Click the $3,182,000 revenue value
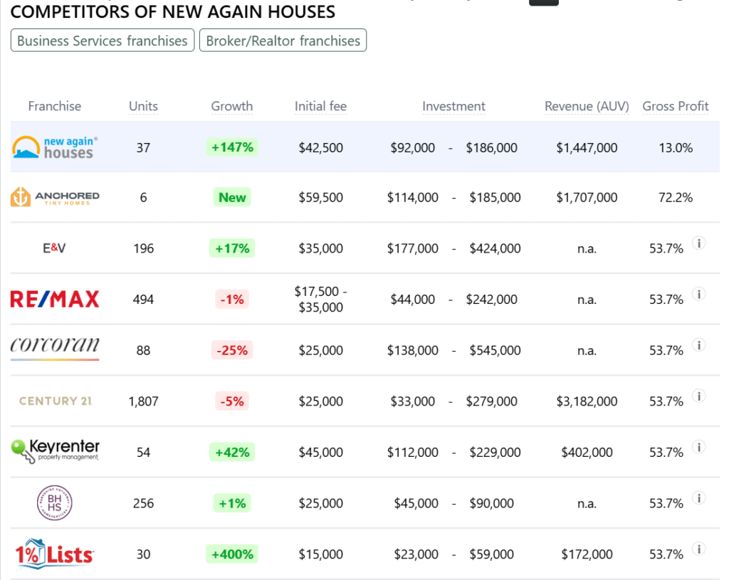The height and width of the screenshot is (580, 729). [x=587, y=401]
